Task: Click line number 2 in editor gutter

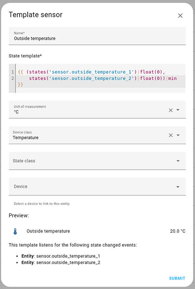Action: 13,78
